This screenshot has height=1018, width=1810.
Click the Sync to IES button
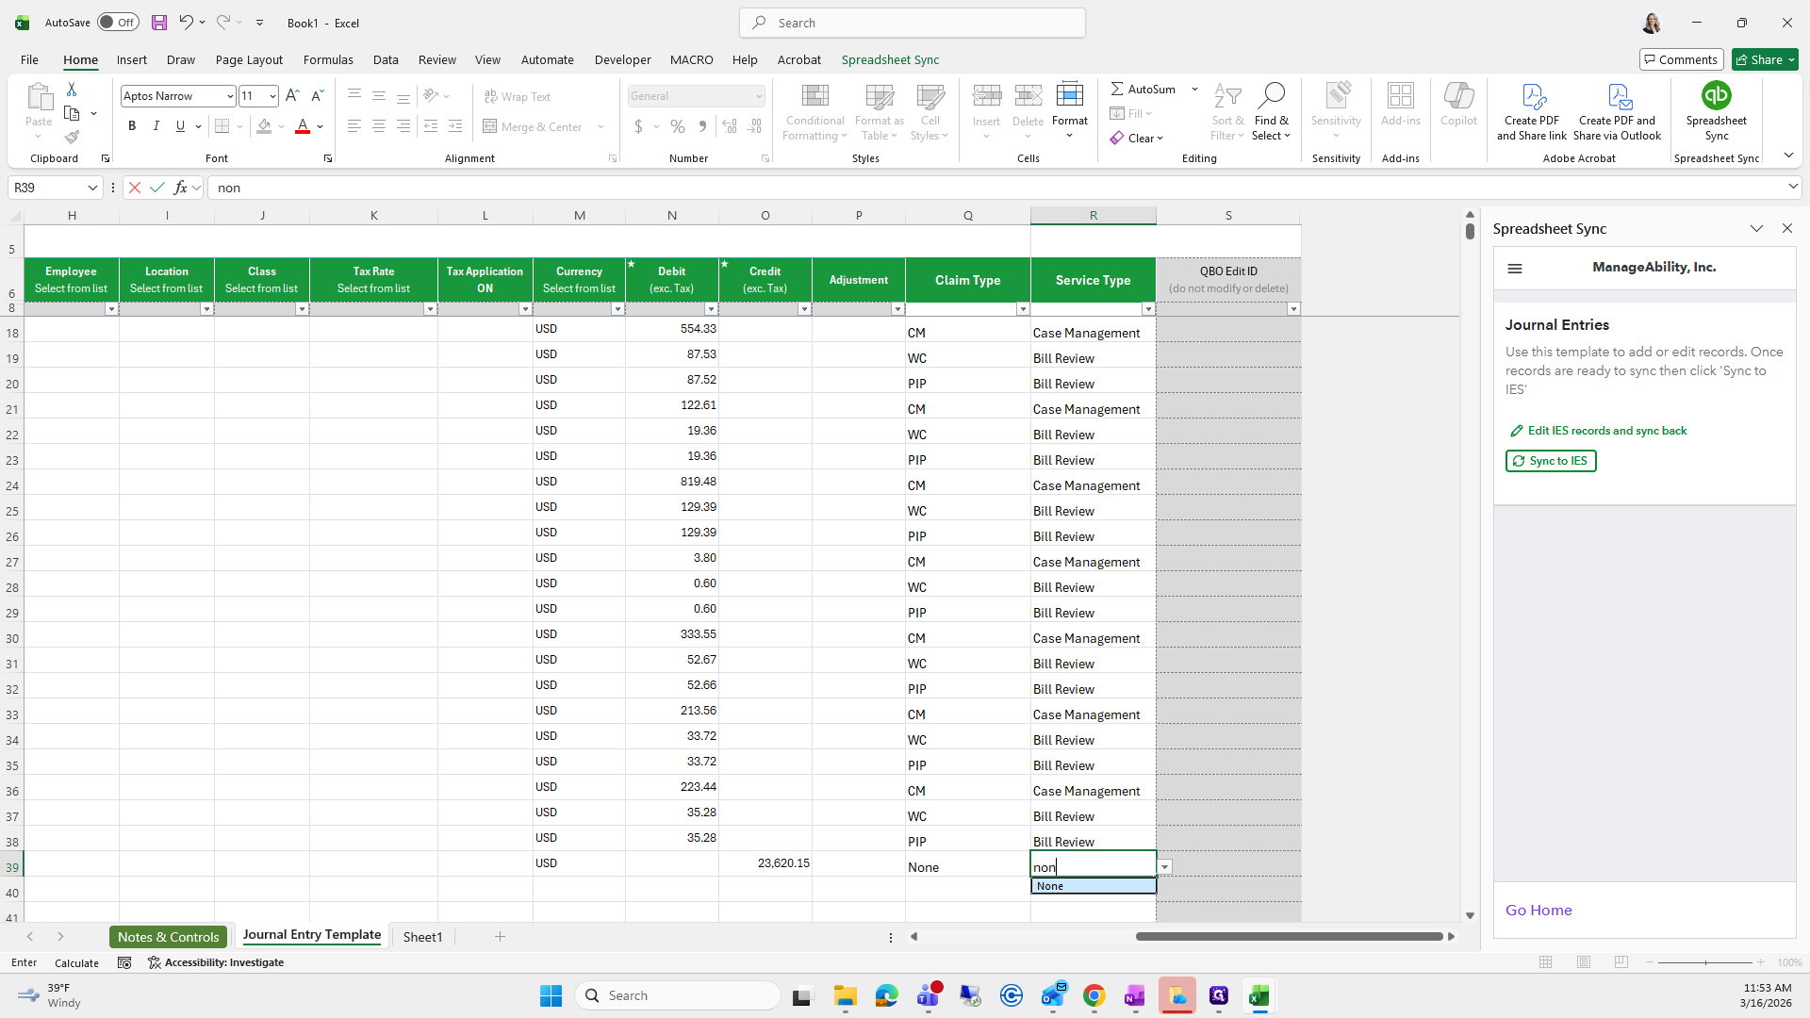click(1551, 461)
